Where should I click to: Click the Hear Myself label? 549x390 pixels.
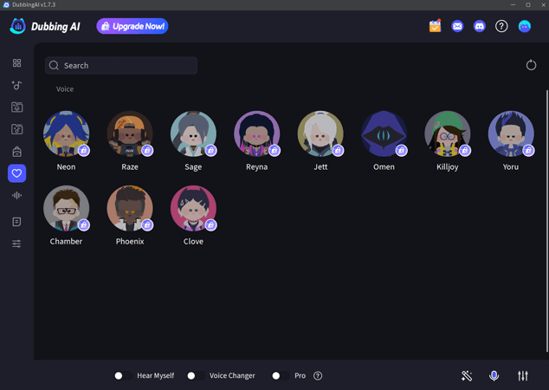156,375
